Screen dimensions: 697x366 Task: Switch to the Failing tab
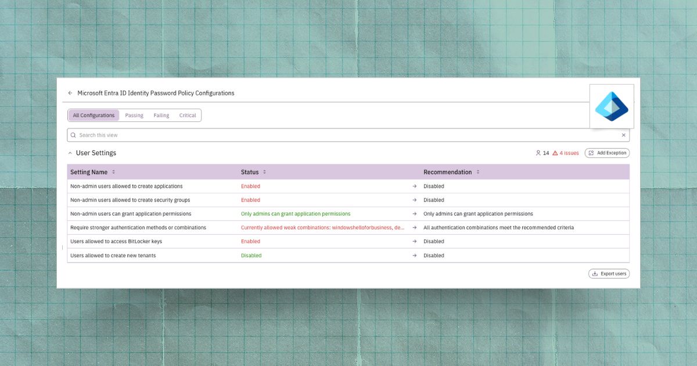(161, 116)
